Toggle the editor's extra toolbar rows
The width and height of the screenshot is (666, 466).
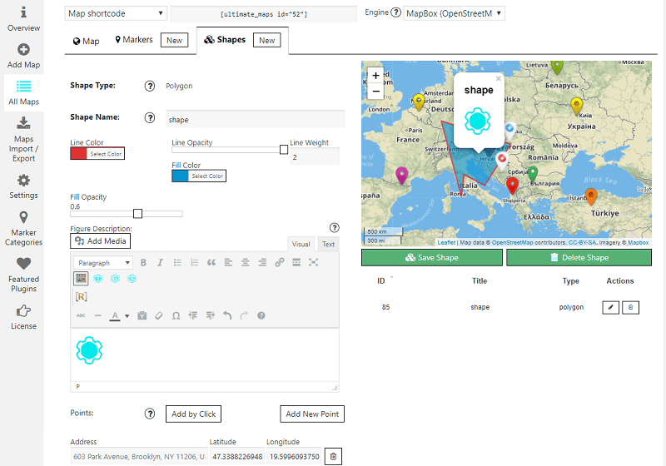point(82,279)
